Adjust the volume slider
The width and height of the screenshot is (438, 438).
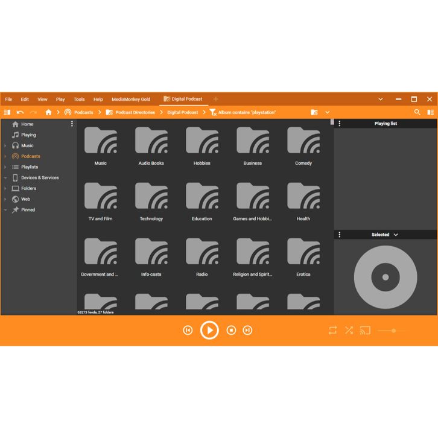tap(393, 331)
